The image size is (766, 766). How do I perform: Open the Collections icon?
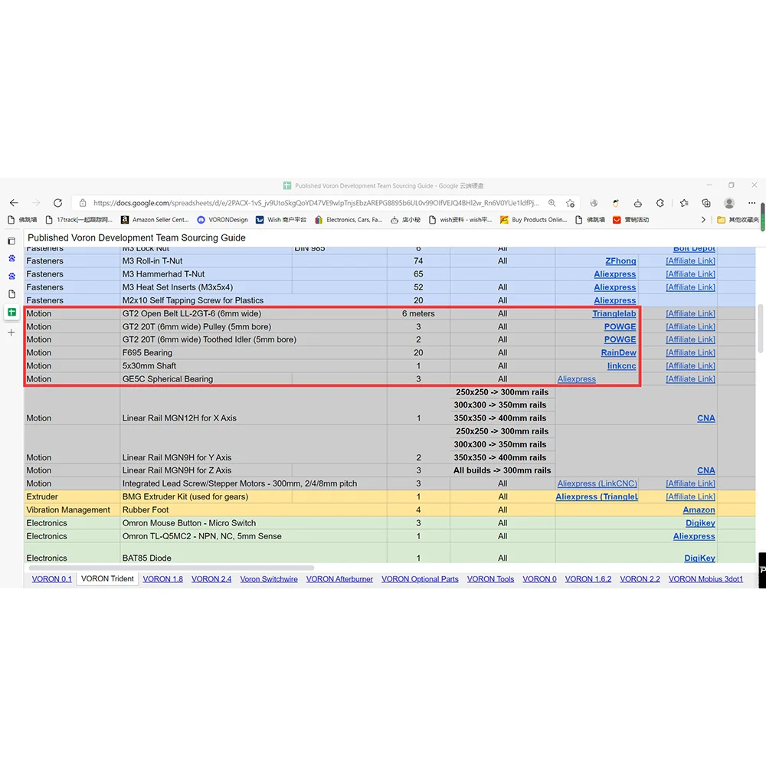(706, 203)
